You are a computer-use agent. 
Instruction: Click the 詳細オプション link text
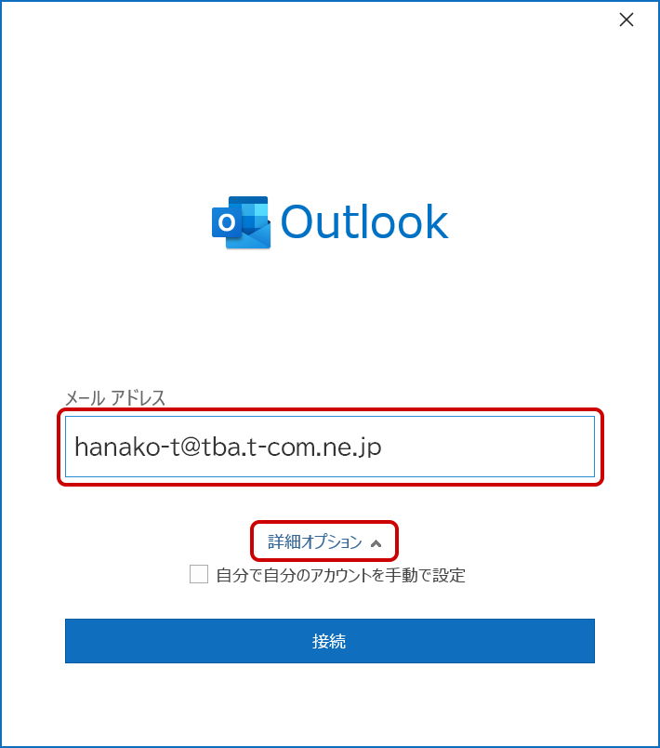click(x=315, y=541)
